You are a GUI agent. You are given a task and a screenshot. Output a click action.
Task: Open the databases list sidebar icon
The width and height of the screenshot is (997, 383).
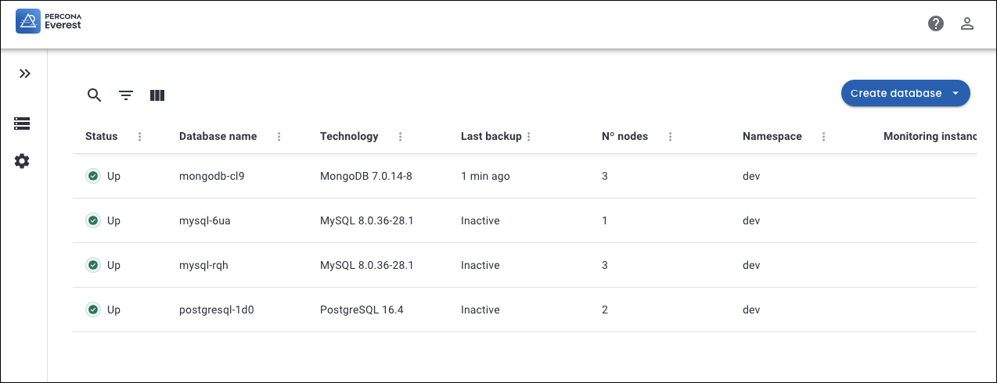(22, 123)
